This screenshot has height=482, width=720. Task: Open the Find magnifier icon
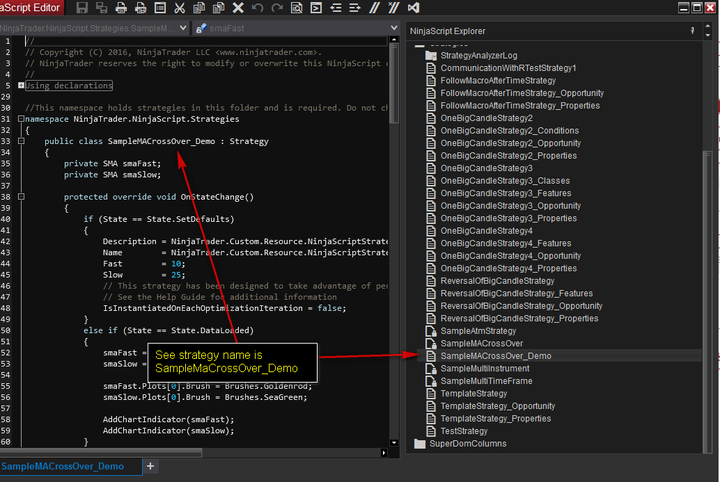297,8
